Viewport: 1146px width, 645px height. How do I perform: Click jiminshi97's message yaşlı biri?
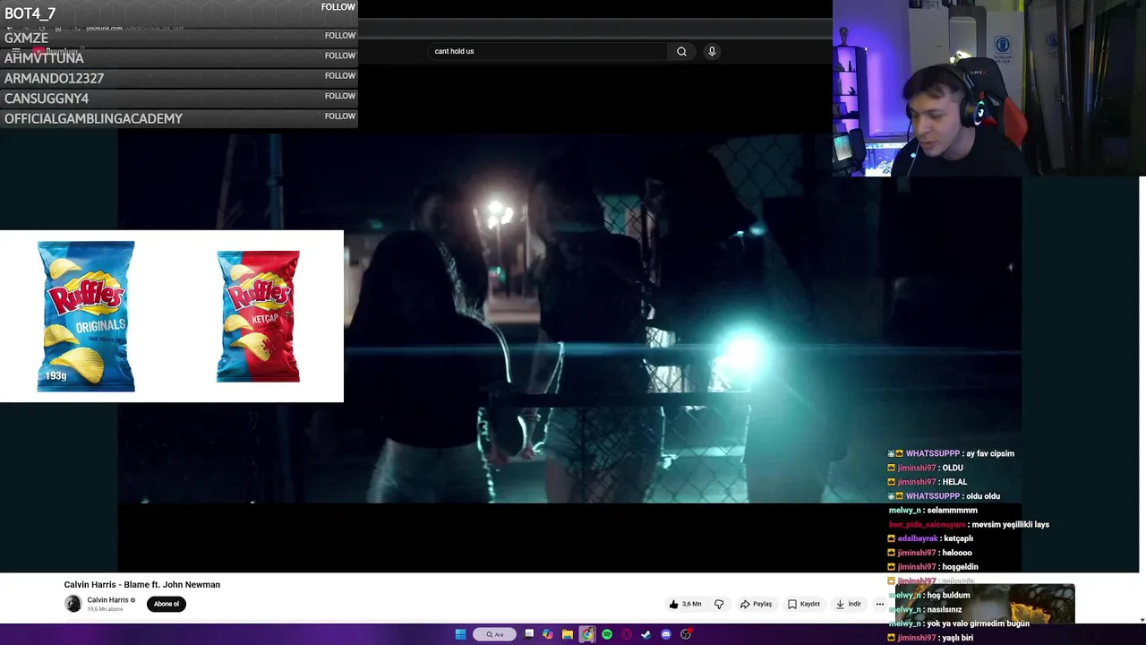958,638
